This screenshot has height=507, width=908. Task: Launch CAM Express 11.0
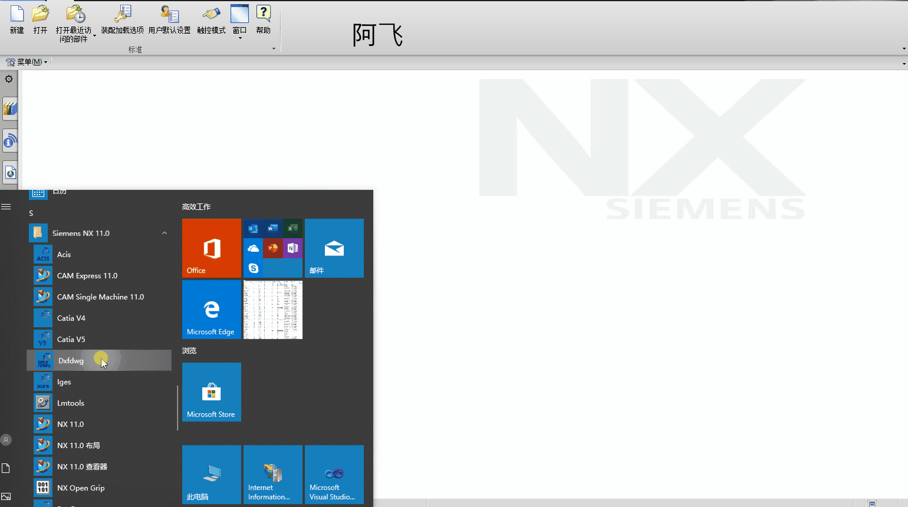[99, 275]
